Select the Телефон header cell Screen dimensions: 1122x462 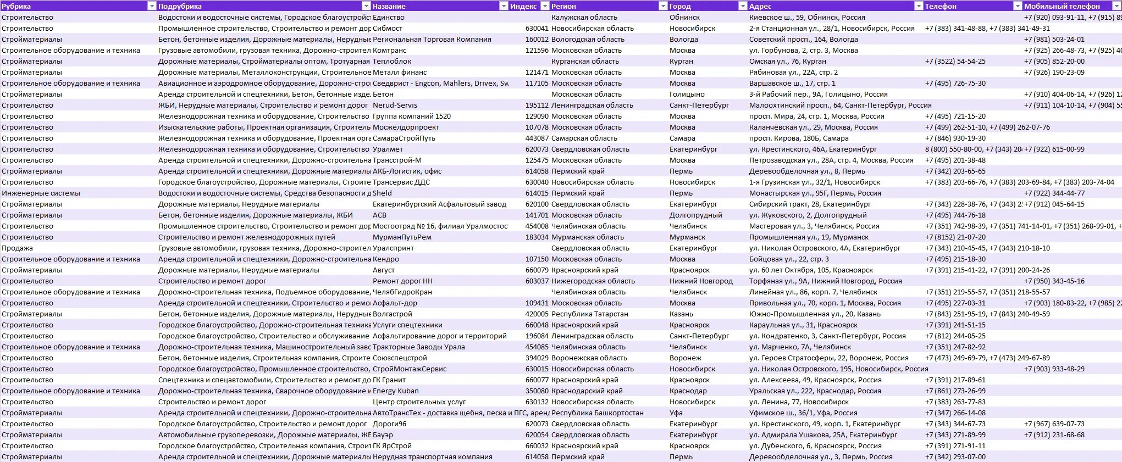coord(973,6)
